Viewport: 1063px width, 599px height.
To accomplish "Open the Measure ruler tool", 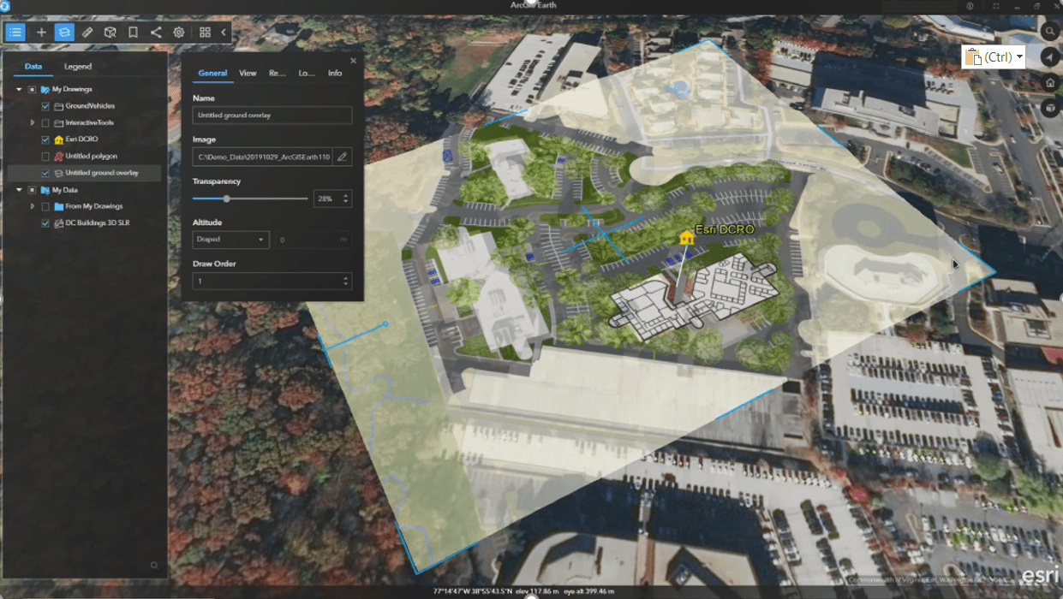I will [87, 32].
